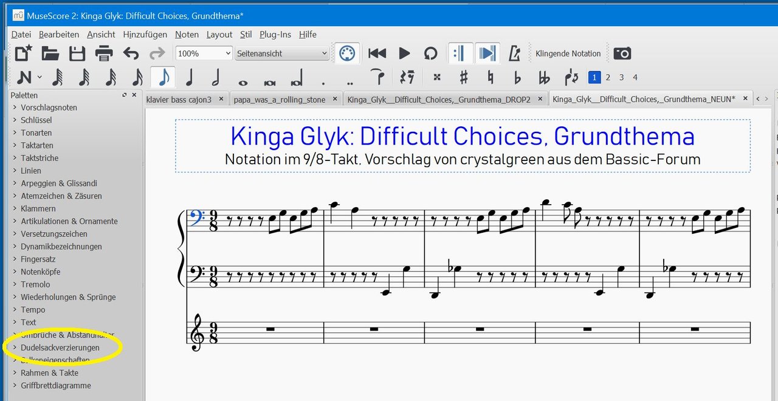Image resolution: width=778 pixels, height=401 pixels.
Task: Take a score snapshot with the camera icon
Action: coord(622,53)
